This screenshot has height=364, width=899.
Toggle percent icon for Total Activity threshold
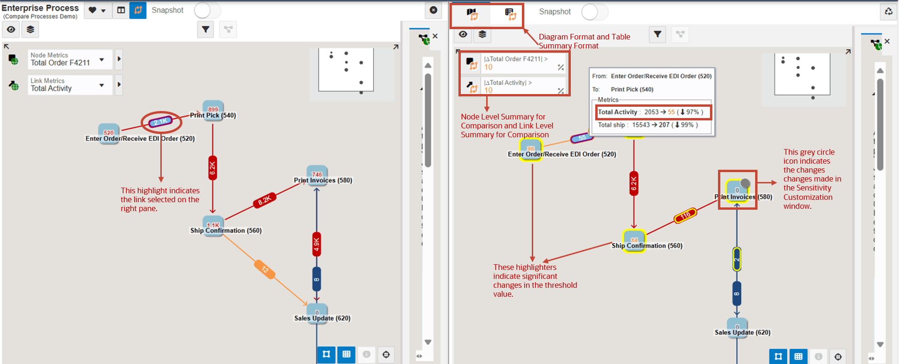561,91
